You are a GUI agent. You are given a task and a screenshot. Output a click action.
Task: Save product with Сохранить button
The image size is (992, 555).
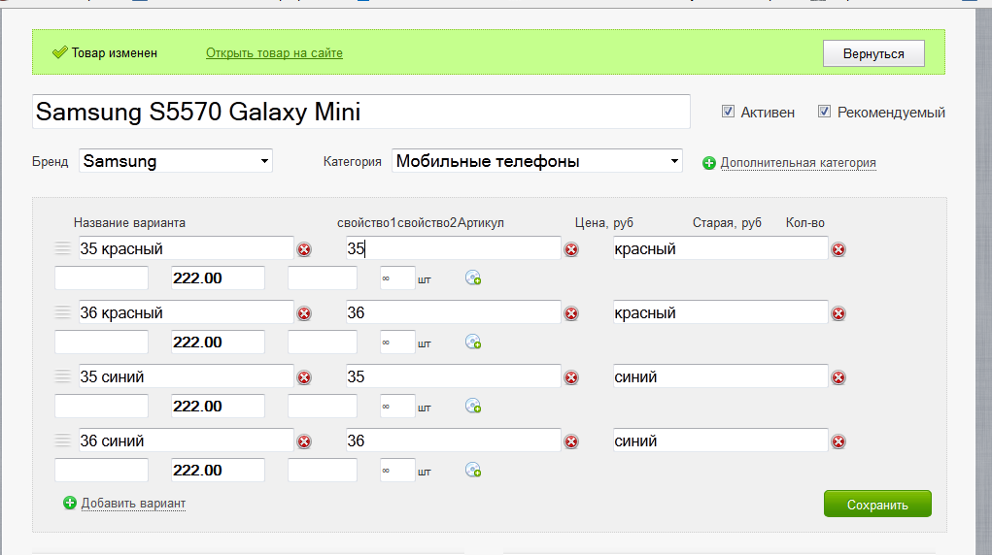click(x=877, y=504)
